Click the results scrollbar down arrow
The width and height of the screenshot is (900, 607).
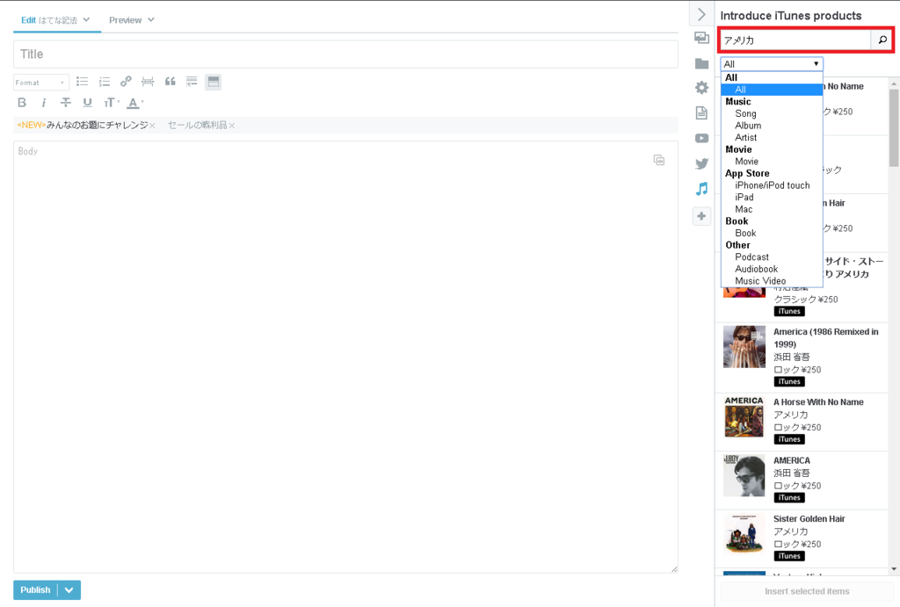coord(894,569)
